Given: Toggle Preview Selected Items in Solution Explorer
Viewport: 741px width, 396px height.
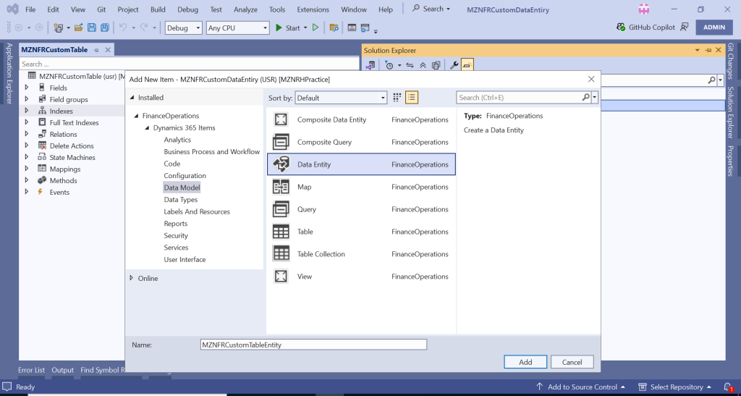Looking at the screenshot, I should [x=467, y=65].
